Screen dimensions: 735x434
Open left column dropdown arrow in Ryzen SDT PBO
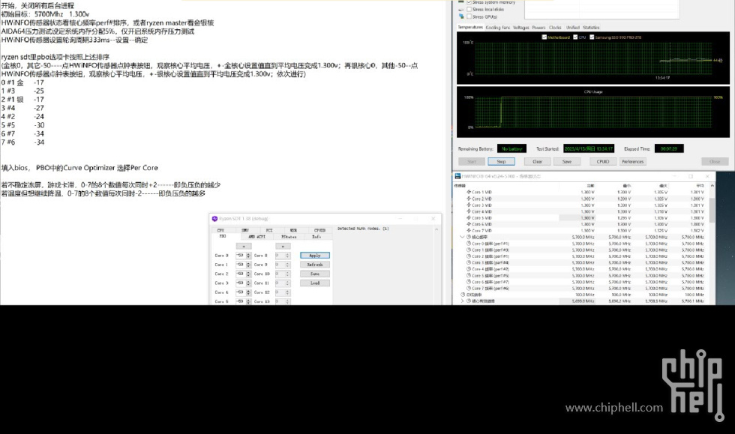244,246
